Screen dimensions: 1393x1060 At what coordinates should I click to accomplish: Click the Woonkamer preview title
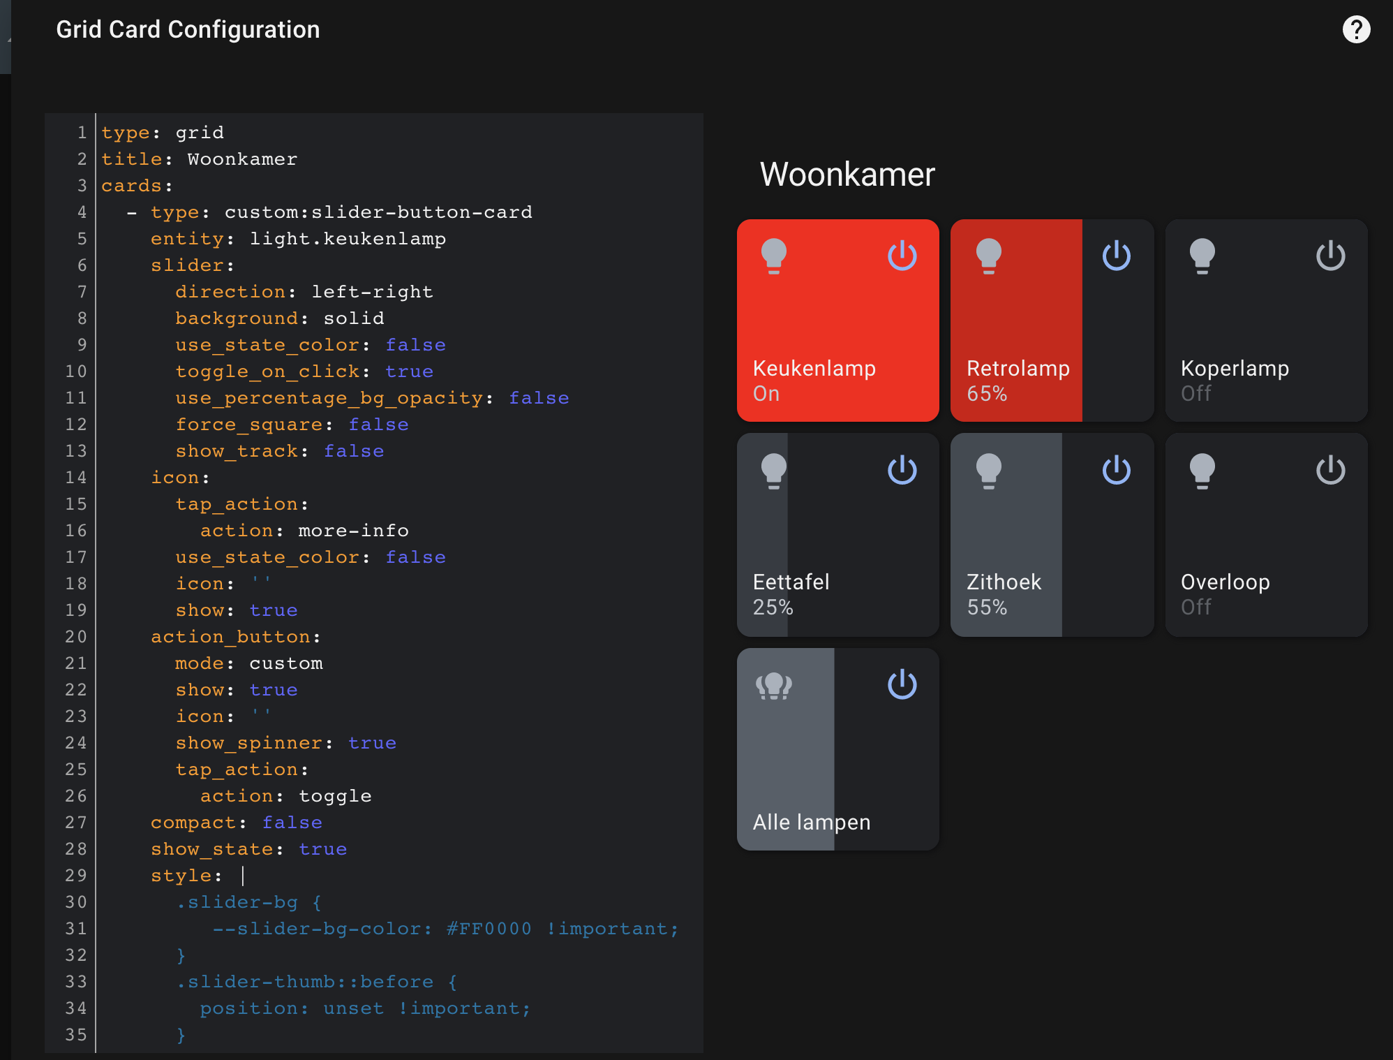coord(847,175)
